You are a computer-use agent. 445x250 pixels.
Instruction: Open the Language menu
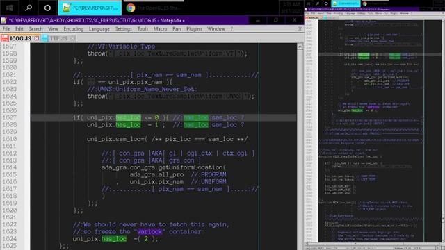click(x=99, y=29)
